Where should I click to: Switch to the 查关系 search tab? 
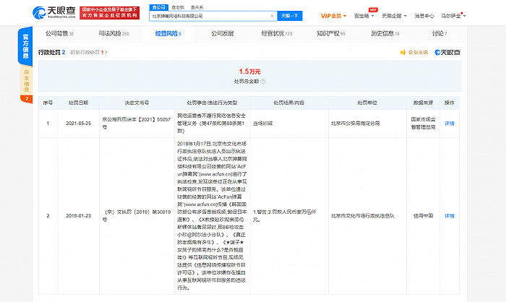pos(197,7)
